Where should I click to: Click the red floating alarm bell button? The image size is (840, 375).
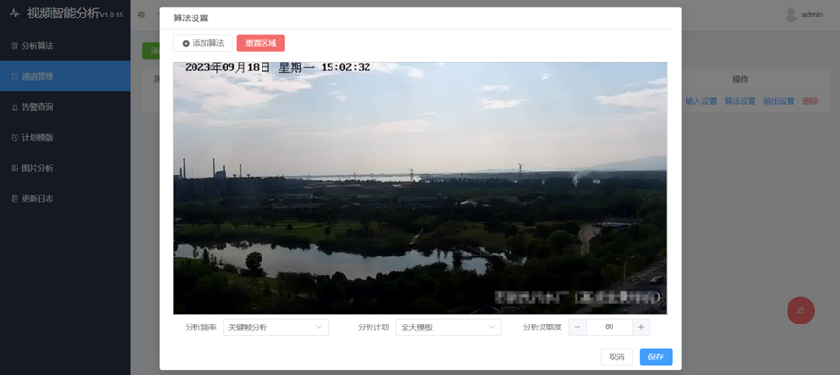[800, 310]
